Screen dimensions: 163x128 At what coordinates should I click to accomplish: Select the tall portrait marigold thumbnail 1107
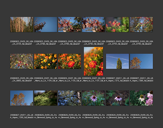point(94,61)
